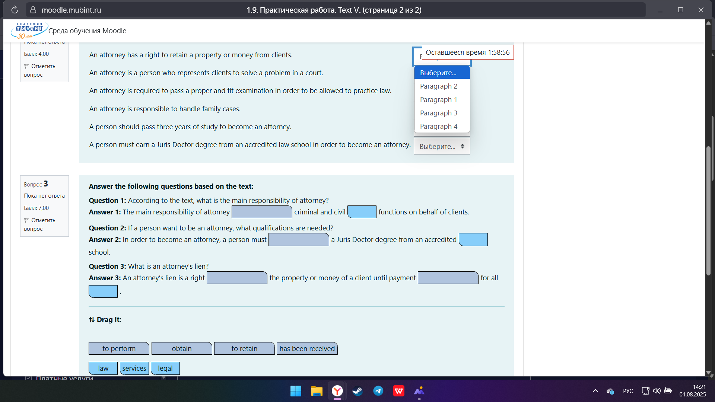Launch Steam from taskbar

click(x=357, y=391)
